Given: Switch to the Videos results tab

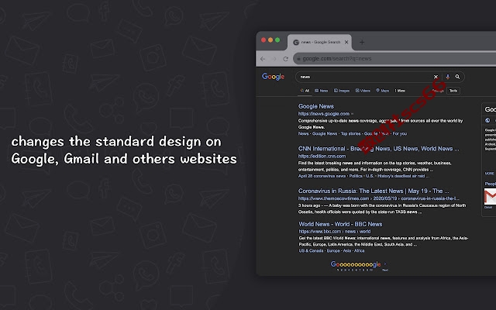Looking at the screenshot, I should point(363,91).
